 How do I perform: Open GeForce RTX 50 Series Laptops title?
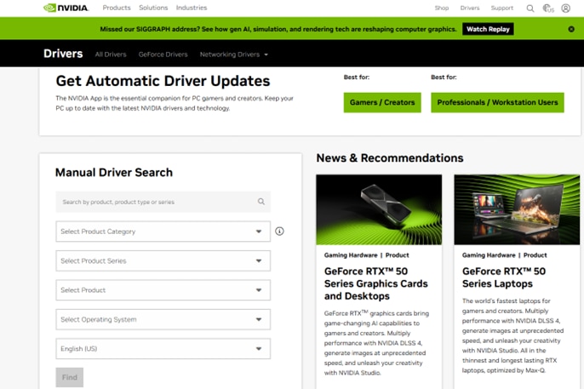[x=504, y=277]
